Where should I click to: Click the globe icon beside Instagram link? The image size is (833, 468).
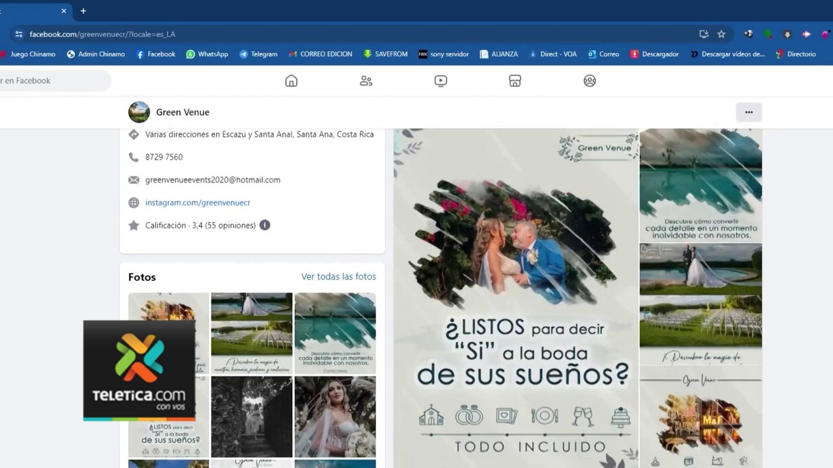point(133,203)
